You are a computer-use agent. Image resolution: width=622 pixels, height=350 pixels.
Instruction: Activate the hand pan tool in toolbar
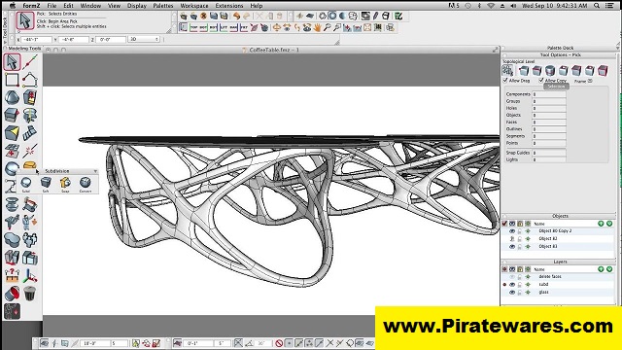click(317, 27)
